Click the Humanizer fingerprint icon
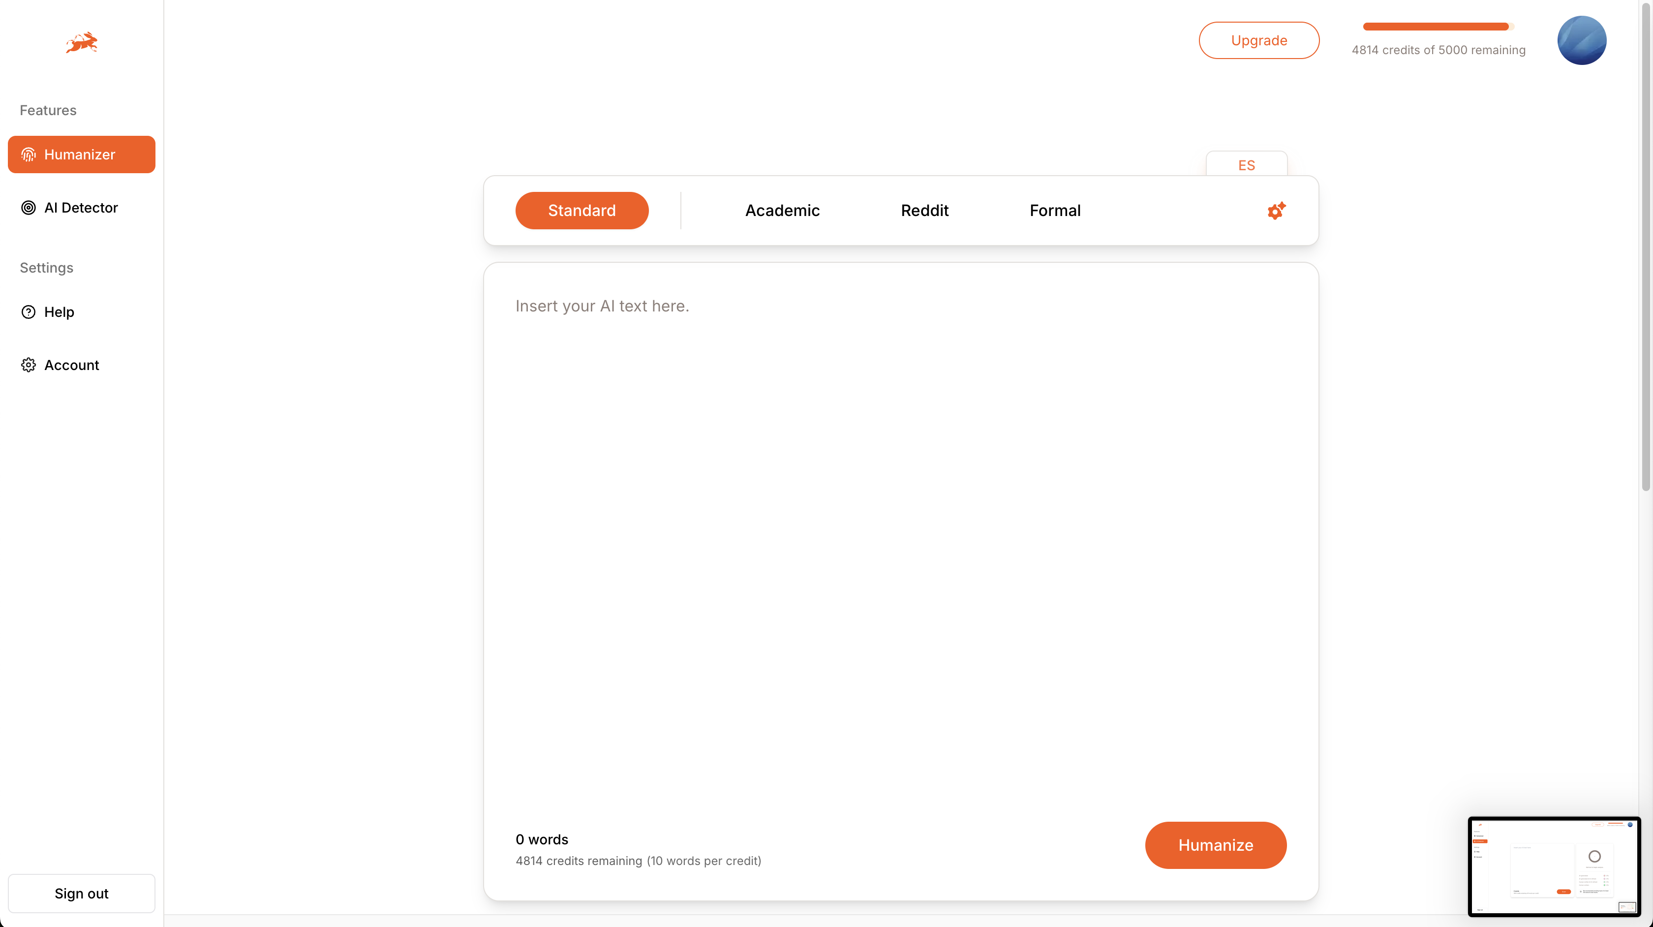The width and height of the screenshot is (1653, 927). [x=28, y=154]
